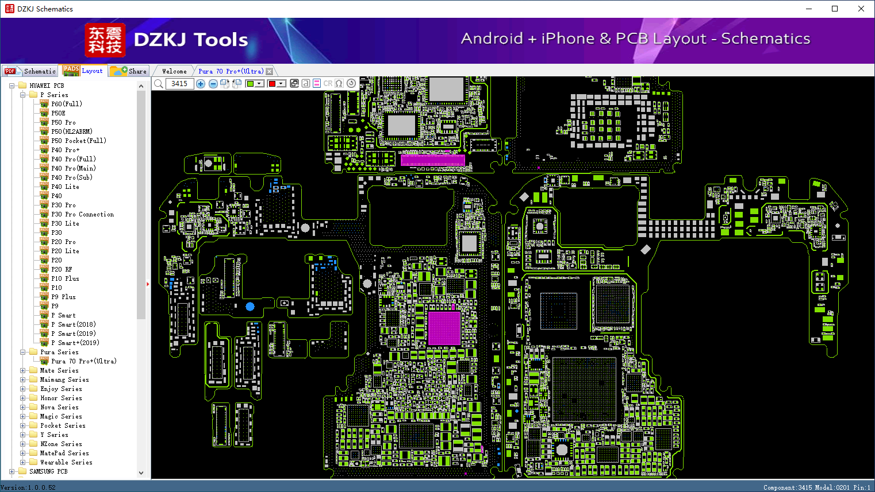Open the green color dropdown arrow

(260, 84)
